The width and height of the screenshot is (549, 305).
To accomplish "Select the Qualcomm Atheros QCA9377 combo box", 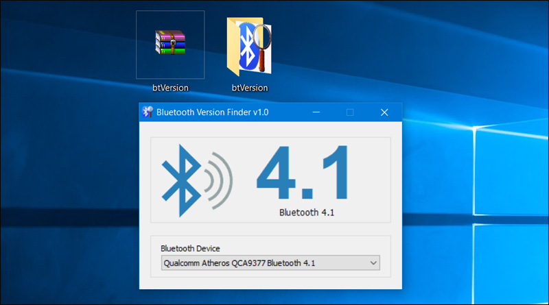I will pos(270,263).
